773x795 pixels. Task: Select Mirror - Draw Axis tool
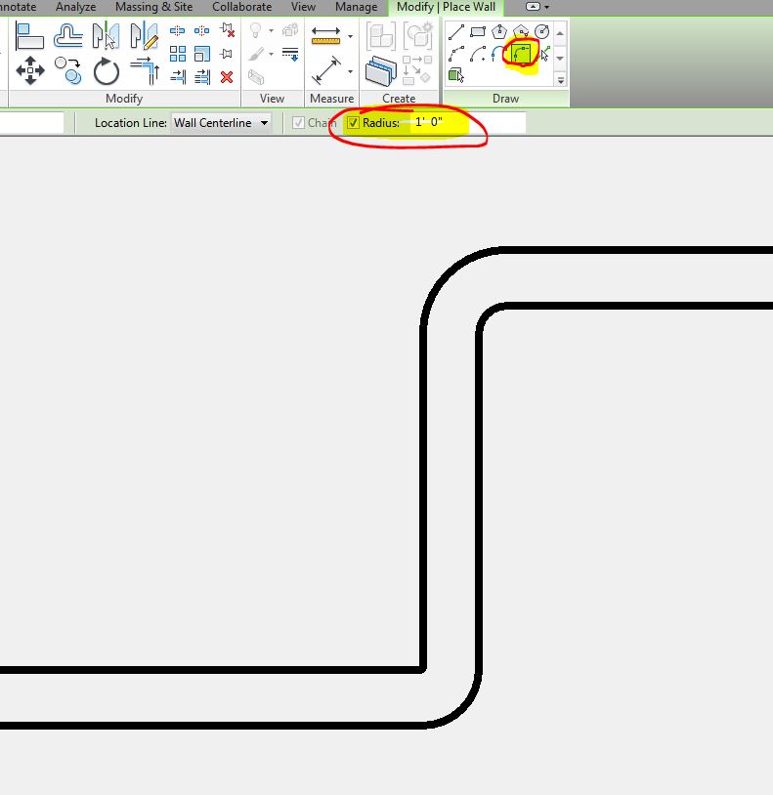[x=144, y=35]
